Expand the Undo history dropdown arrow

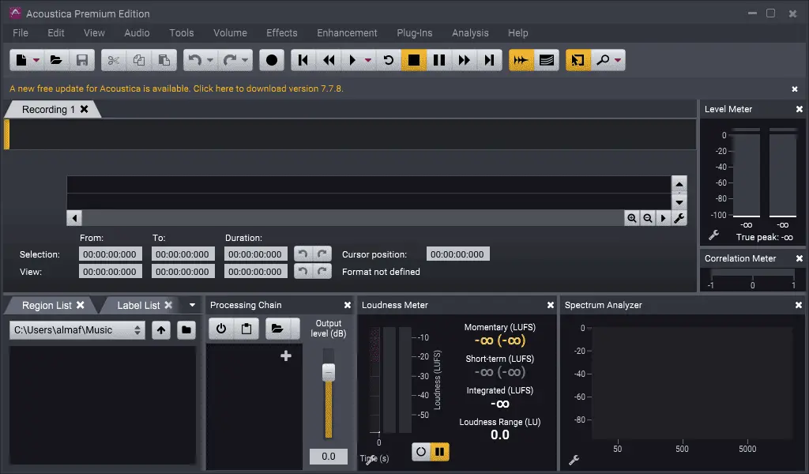tap(210, 60)
